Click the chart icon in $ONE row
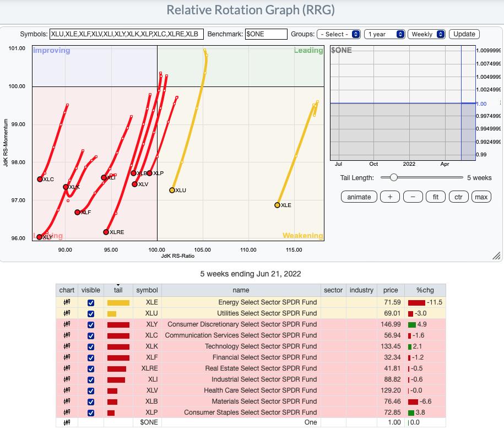Viewport: 504px width, 429px height. (67, 422)
